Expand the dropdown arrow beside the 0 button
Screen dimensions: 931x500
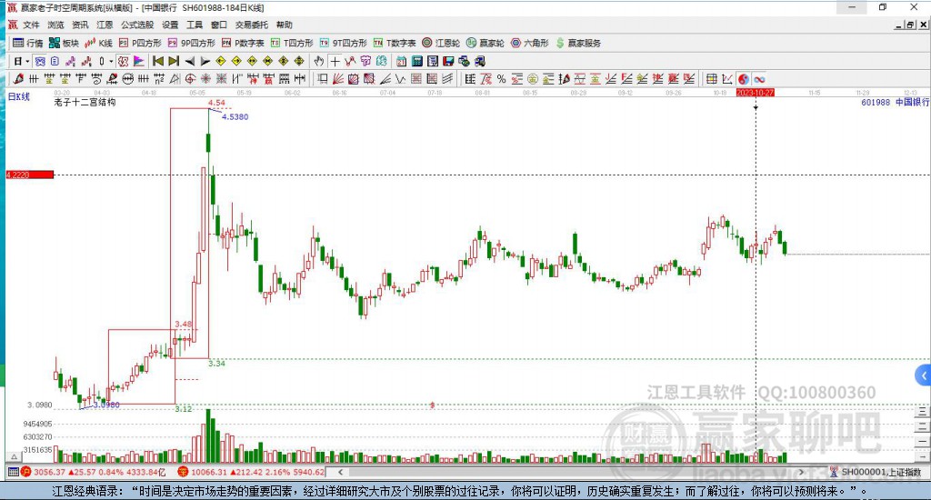pos(111,61)
